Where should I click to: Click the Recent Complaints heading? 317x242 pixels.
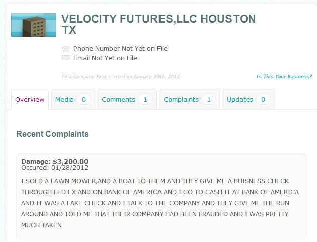tap(52, 134)
